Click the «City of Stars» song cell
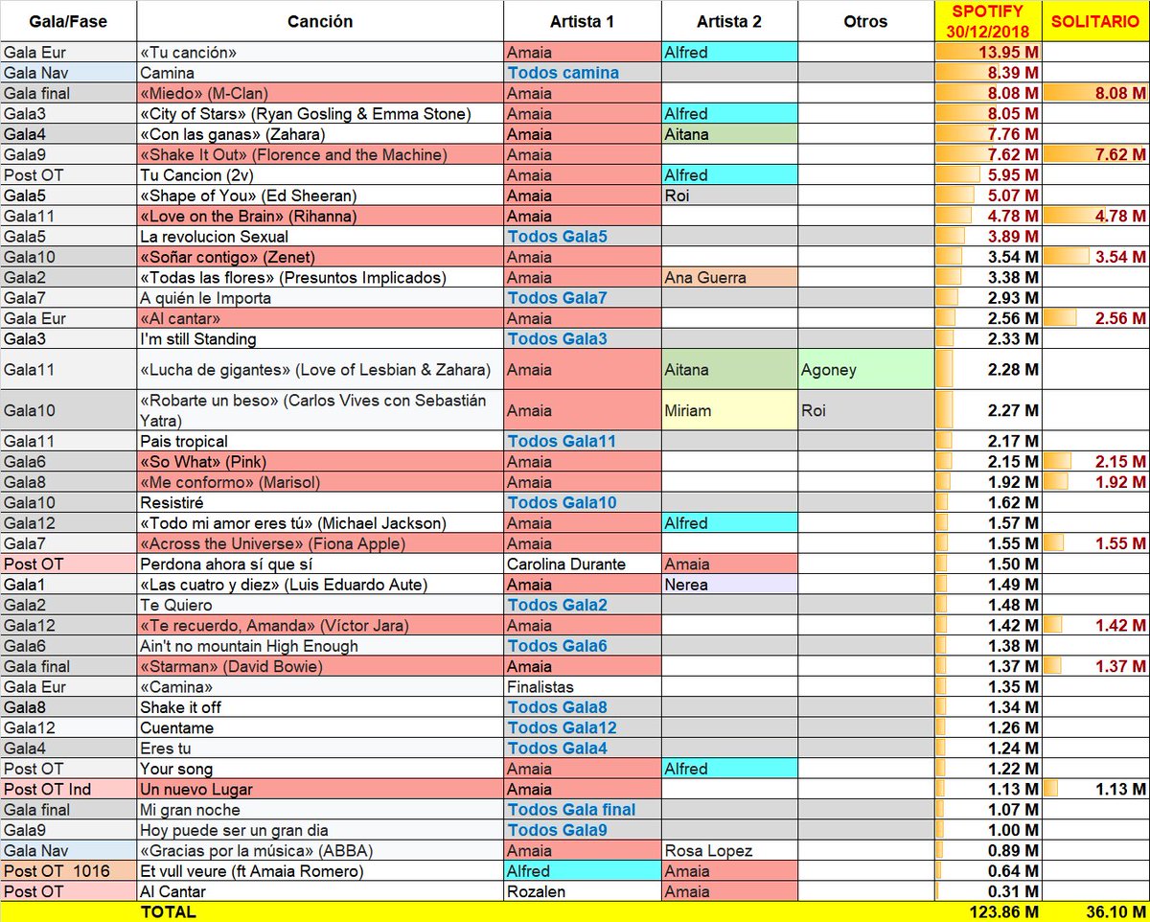Image resolution: width=1150 pixels, height=922 pixels. pyautogui.click(x=320, y=114)
